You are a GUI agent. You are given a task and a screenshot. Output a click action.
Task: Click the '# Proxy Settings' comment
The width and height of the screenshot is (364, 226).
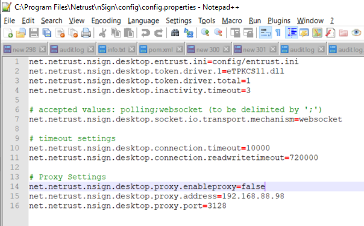pos(67,177)
